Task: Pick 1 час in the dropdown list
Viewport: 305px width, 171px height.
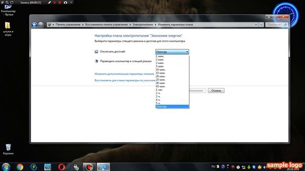Action: pyautogui.click(x=172, y=90)
